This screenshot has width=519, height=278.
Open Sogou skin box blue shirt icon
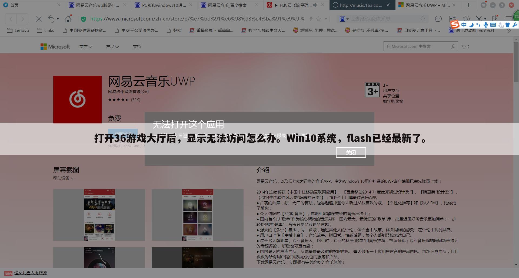click(x=508, y=25)
